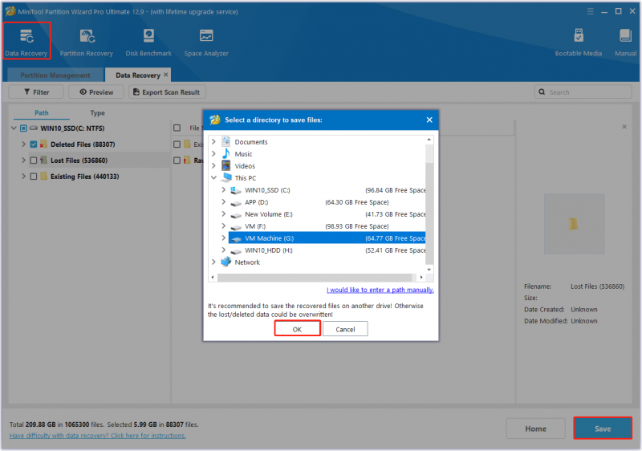This screenshot has height=451, width=642.
Task: Click the dialog's horizontal scrollbar track
Action: pos(315,278)
